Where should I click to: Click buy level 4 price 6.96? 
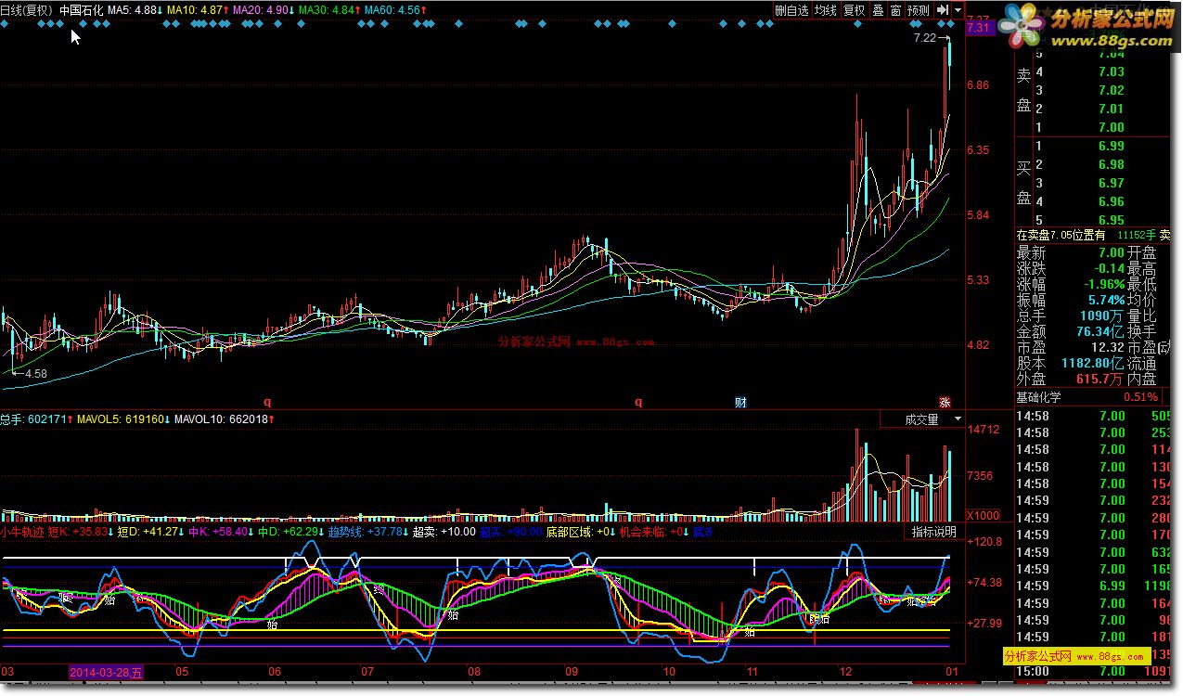coord(1111,201)
